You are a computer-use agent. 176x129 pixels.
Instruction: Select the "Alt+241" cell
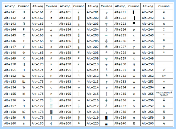click(x=148, y=12)
